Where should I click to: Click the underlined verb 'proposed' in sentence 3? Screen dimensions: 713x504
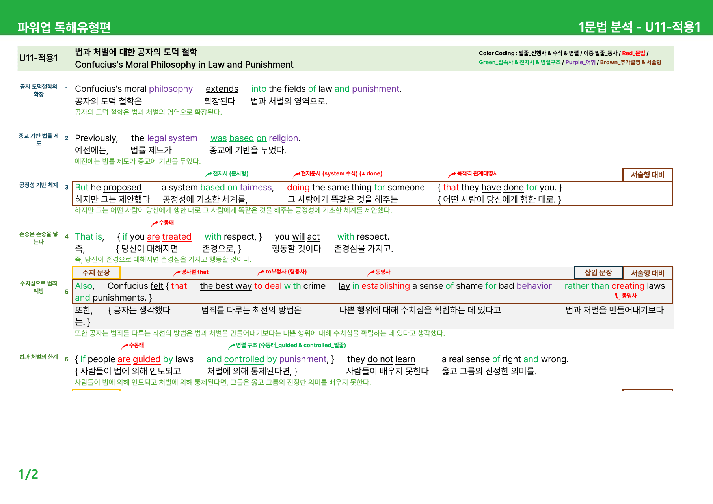pyautogui.click(x=122, y=188)
